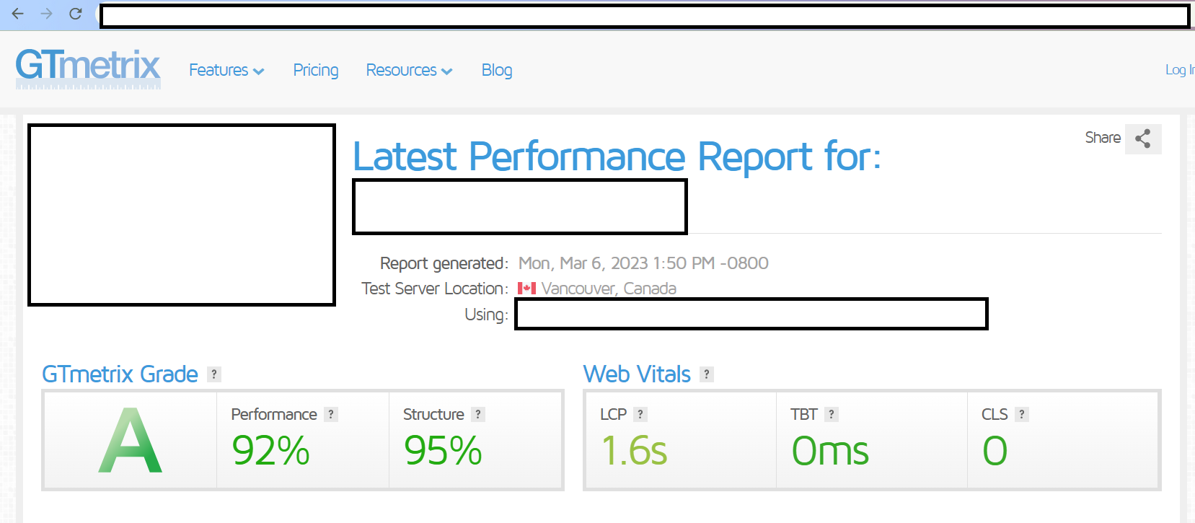Reload the page with the refresh icon
The width and height of the screenshot is (1195, 523).
(76, 14)
